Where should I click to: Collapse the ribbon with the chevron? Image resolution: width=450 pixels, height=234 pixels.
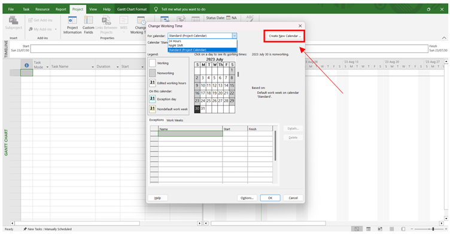click(x=444, y=38)
